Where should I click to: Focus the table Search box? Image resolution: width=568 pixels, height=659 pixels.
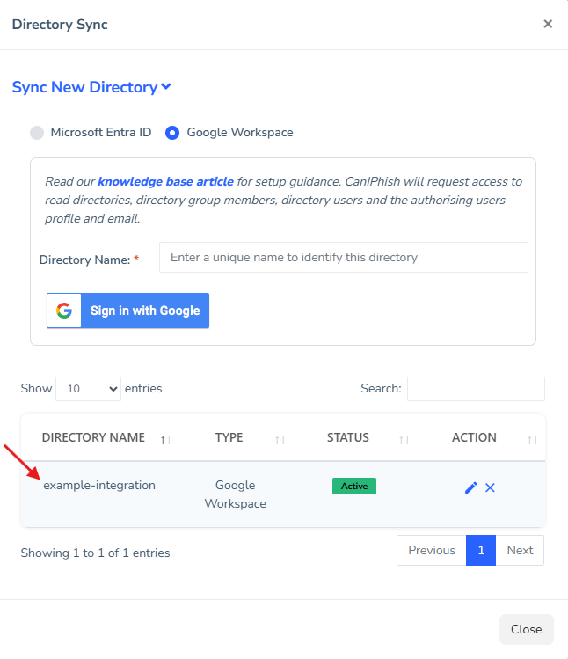[x=476, y=388]
